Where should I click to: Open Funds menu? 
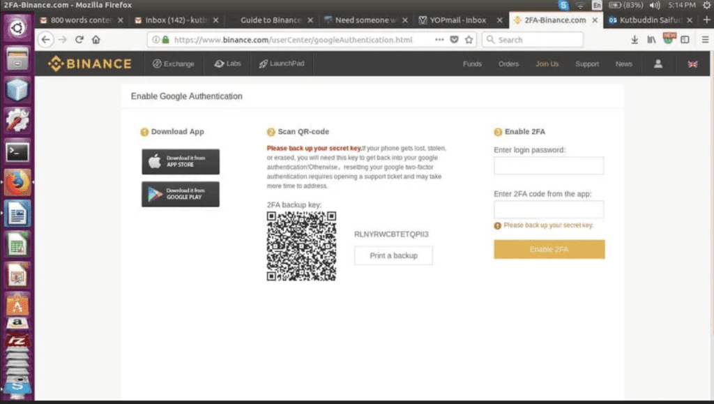coord(472,63)
